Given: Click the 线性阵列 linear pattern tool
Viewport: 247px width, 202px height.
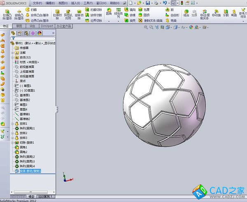Looking at the screenshot, I should coord(119,12).
